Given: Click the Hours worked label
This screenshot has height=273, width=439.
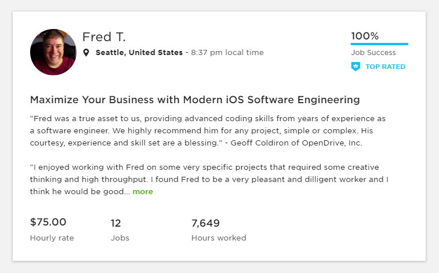Looking at the screenshot, I should 219,238.
